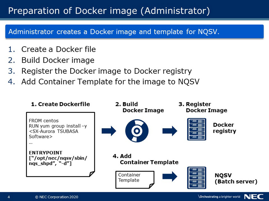The image size is (269, 201).
Task: Click heading '2. Build Docker Image'
Action: (x=140, y=107)
